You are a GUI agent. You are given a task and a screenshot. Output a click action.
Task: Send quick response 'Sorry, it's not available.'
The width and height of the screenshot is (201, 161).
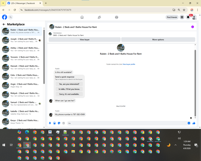click(69, 94)
